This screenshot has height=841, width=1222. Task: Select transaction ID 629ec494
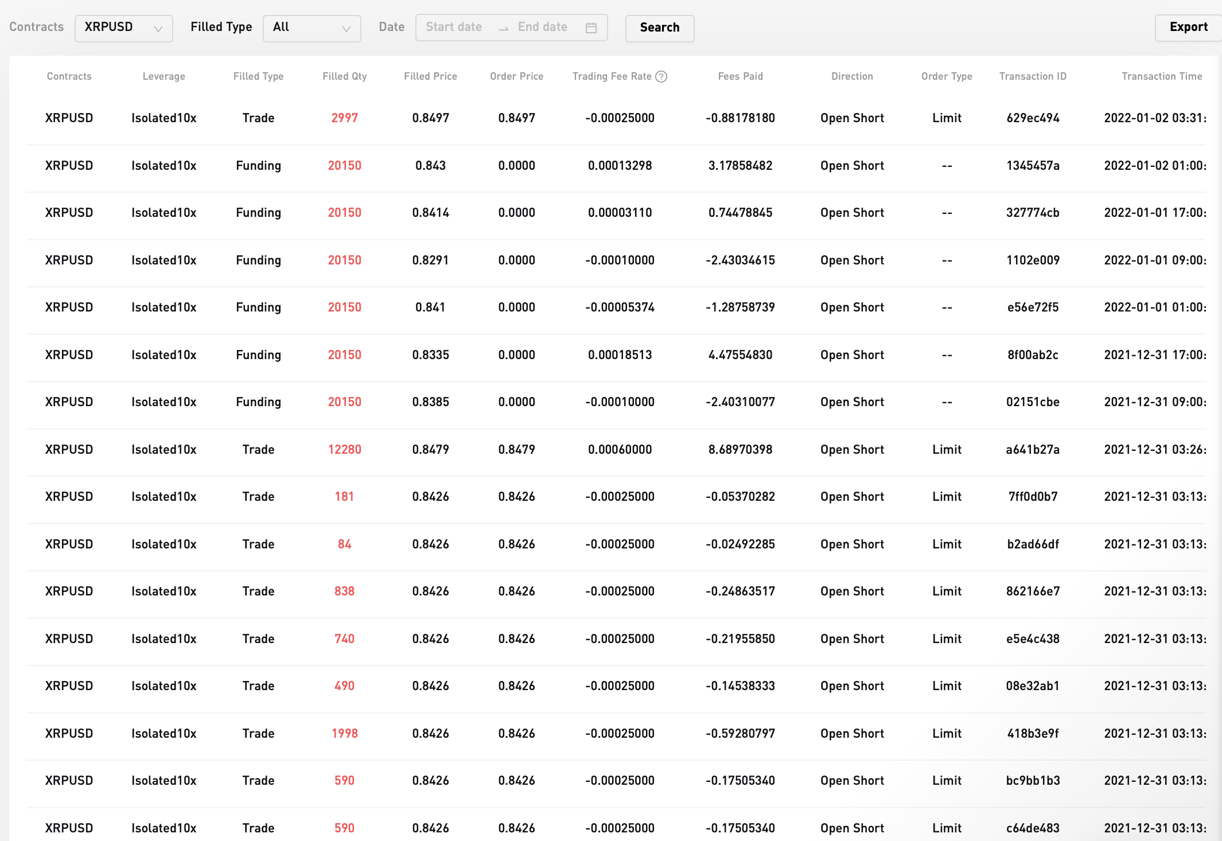pos(1032,118)
